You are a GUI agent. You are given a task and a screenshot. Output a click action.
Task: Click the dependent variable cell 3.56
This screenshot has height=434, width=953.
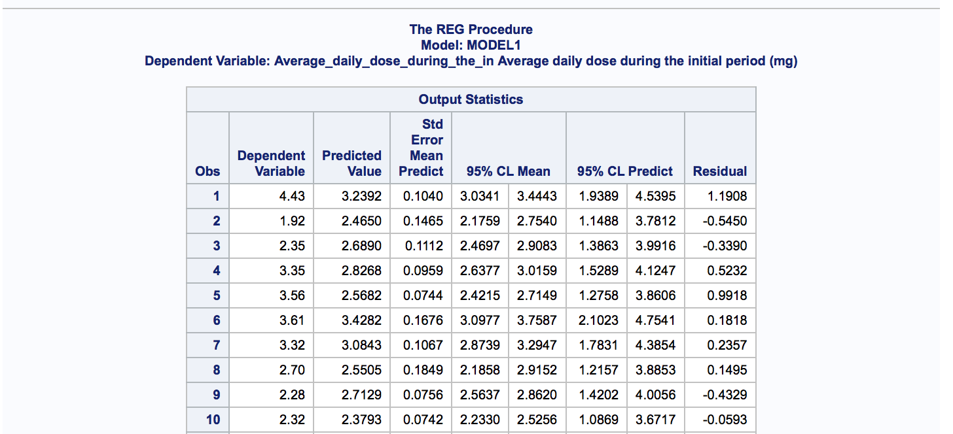tap(292, 295)
